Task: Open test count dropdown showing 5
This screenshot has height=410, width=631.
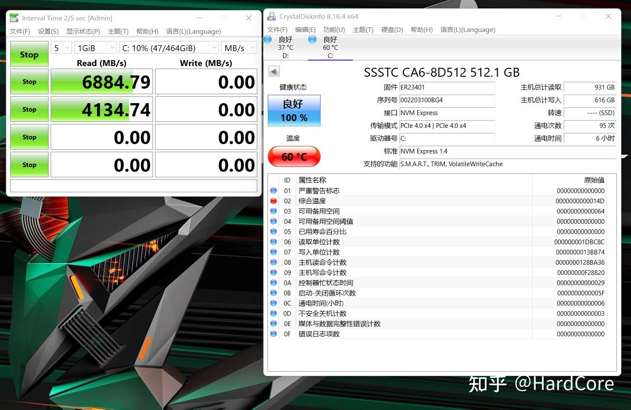Action: tap(61, 48)
